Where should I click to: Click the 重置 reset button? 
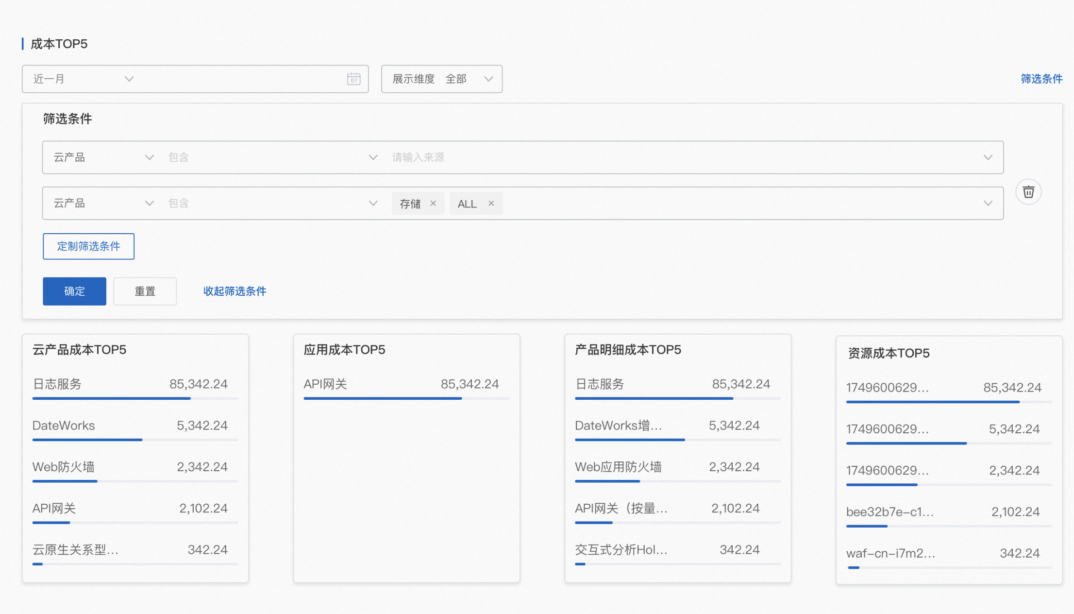pos(145,291)
